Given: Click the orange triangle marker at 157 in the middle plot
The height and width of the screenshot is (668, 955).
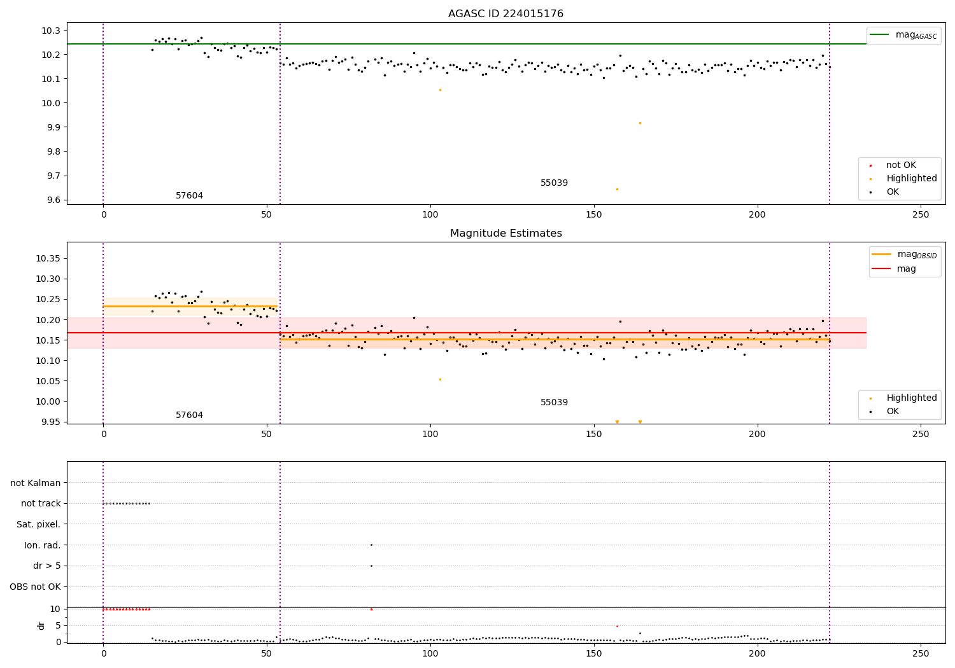Looking at the screenshot, I should pos(617,422).
